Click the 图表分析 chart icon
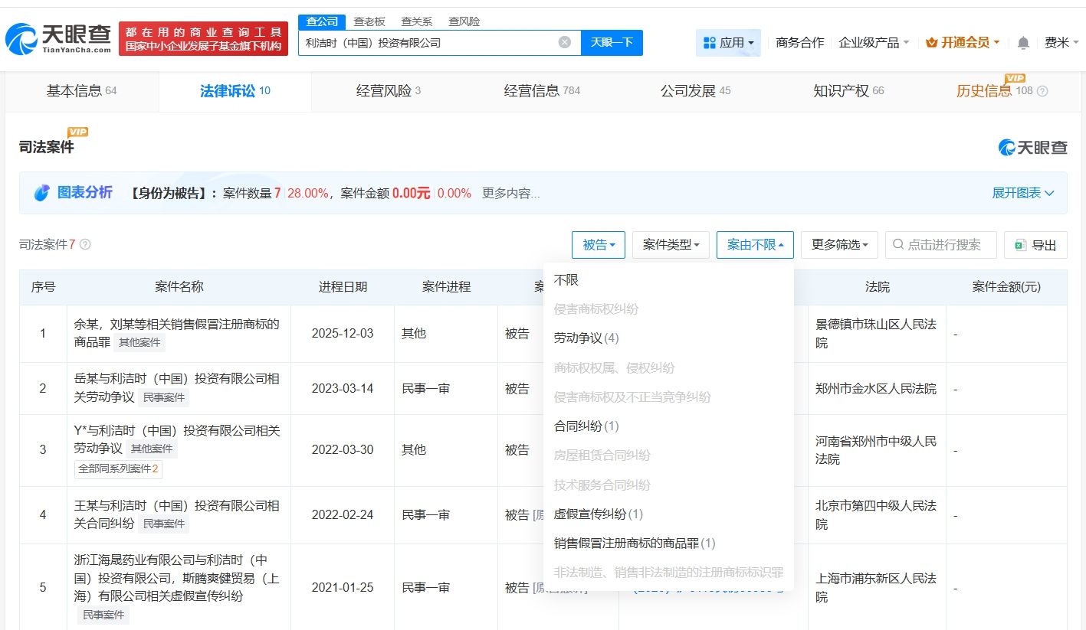1086x630 pixels. (41, 193)
